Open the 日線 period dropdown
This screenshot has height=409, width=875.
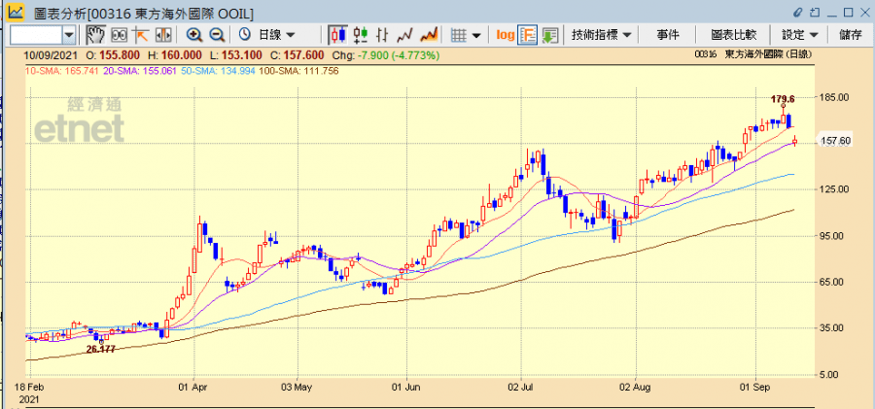pyautogui.click(x=273, y=35)
